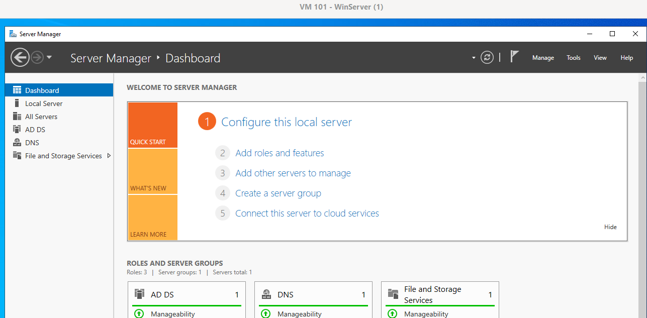This screenshot has width=647, height=318.
Task: Maximize the Server Manager window
Action: pos(612,34)
